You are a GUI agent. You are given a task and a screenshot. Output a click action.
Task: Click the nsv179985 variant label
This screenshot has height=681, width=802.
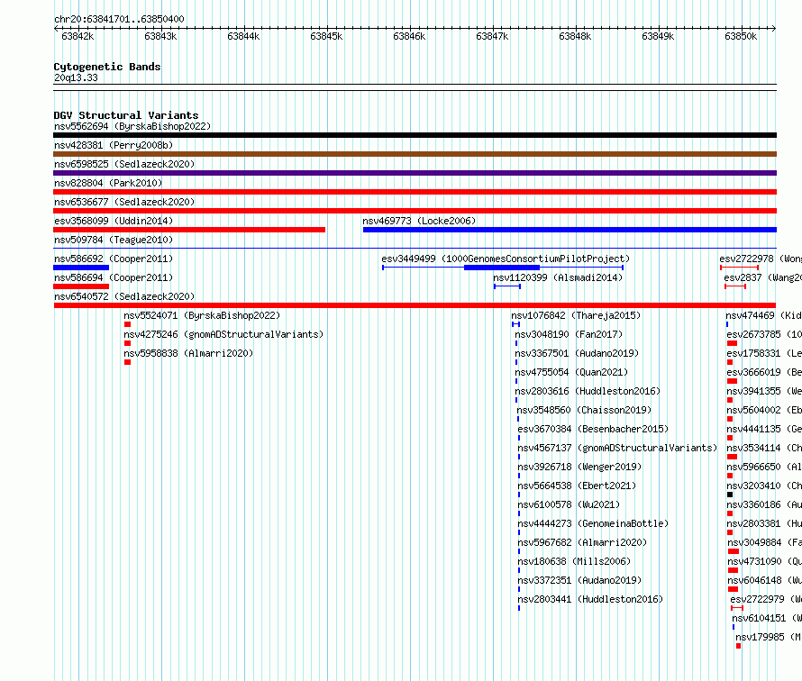click(769, 637)
